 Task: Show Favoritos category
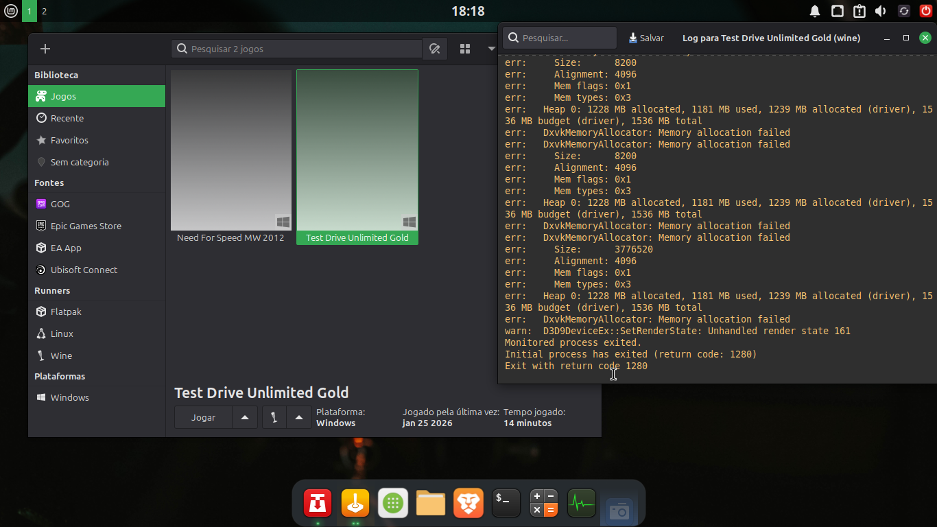click(69, 140)
